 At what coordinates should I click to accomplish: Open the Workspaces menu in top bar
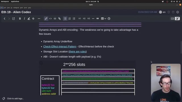5,1
